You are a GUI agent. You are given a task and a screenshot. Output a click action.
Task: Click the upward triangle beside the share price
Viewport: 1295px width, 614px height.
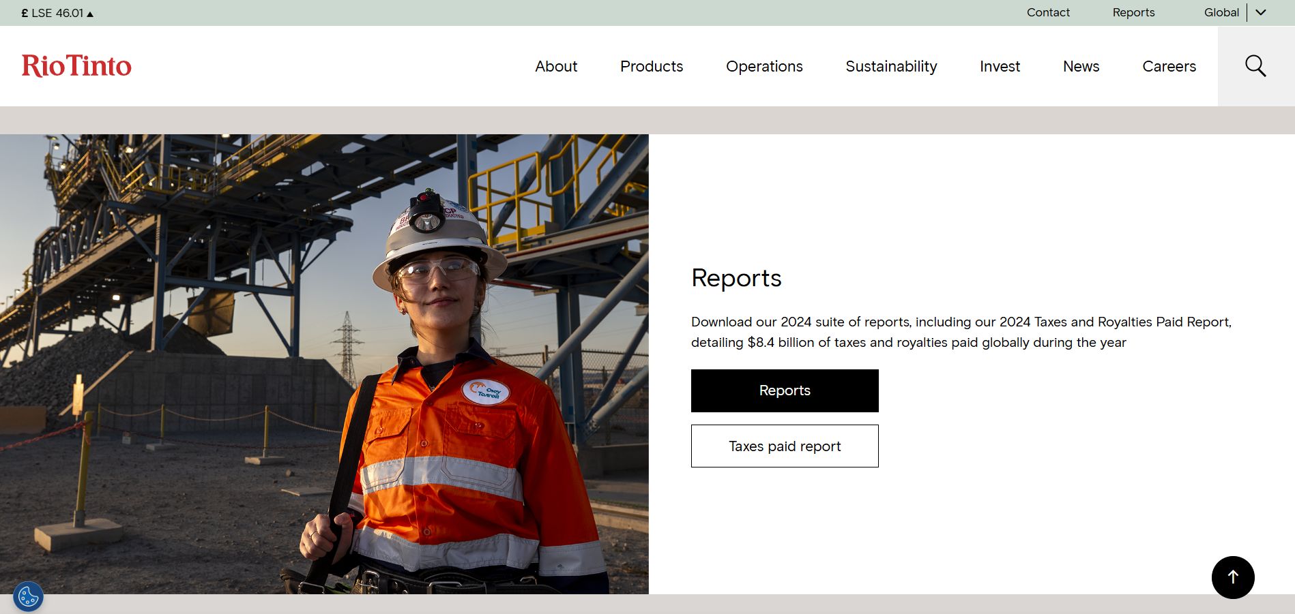click(90, 13)
